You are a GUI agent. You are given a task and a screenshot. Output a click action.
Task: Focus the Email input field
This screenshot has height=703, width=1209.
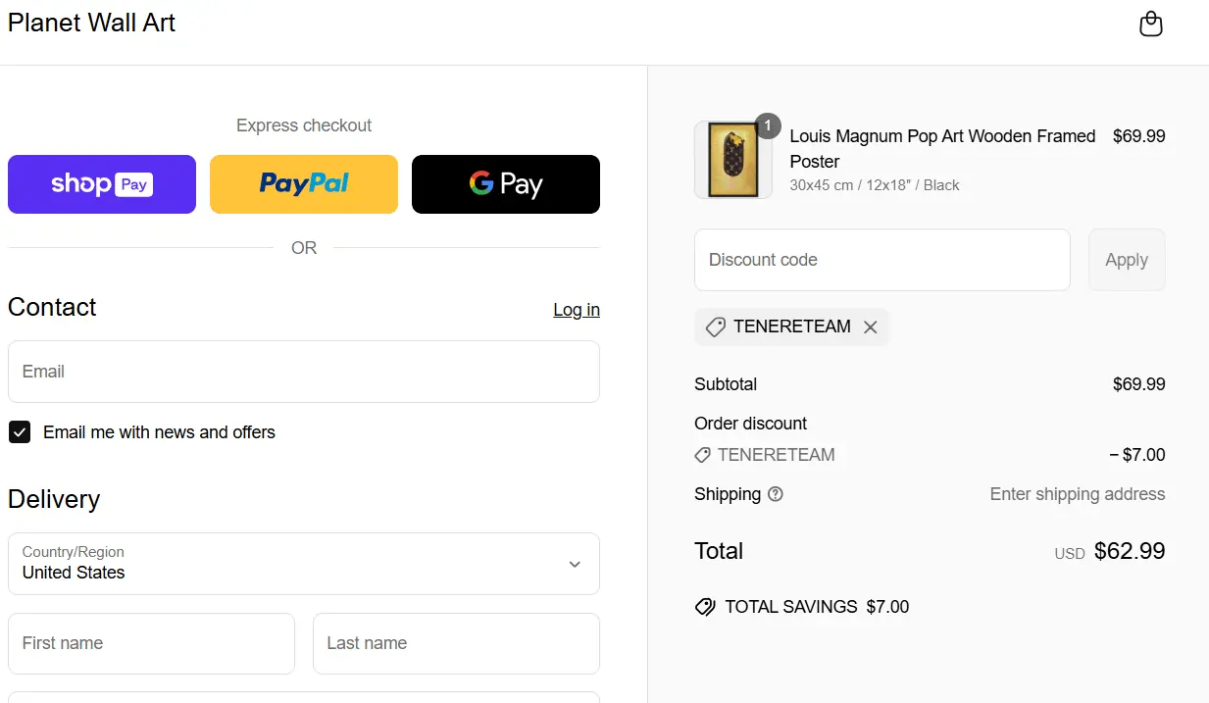click(304, 372)
